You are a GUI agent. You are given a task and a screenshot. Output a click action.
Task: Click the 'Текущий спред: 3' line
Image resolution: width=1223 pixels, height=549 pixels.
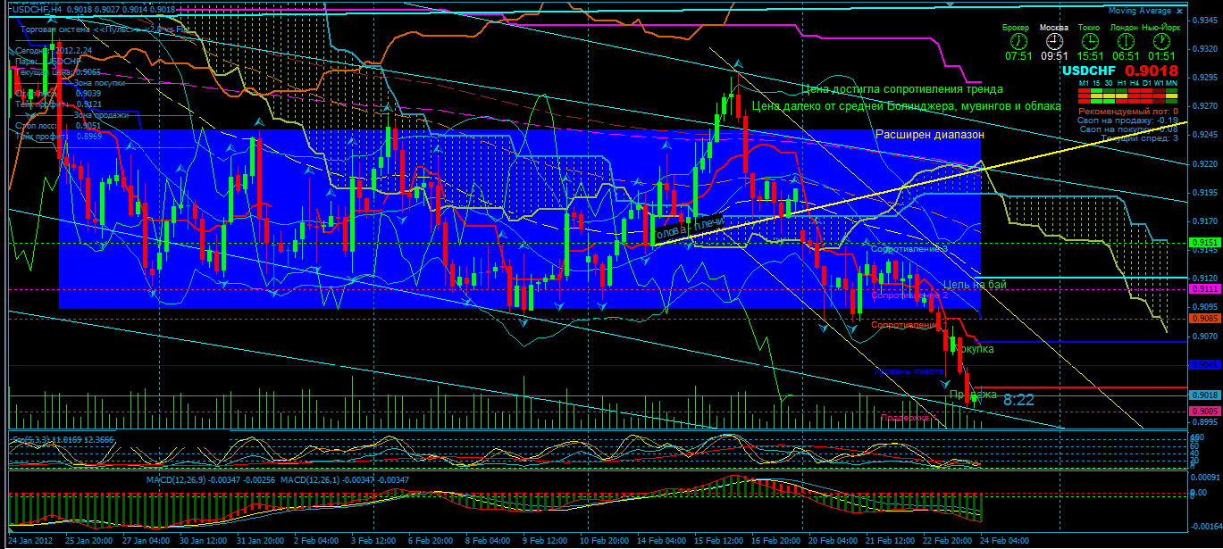click(1139, 138)
